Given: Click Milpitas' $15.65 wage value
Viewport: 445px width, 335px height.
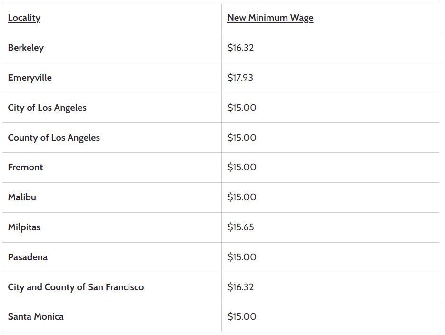Looking at the screenshot, I should pyautogui.click(x=241, y=227).
